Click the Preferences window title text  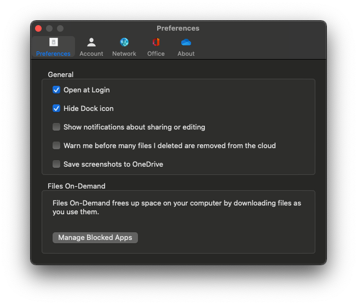click(178, 28)
